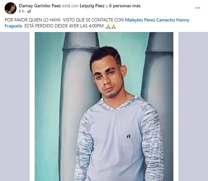Click the second praying hands emoji
208x181 pixels.
coord(114,26)
